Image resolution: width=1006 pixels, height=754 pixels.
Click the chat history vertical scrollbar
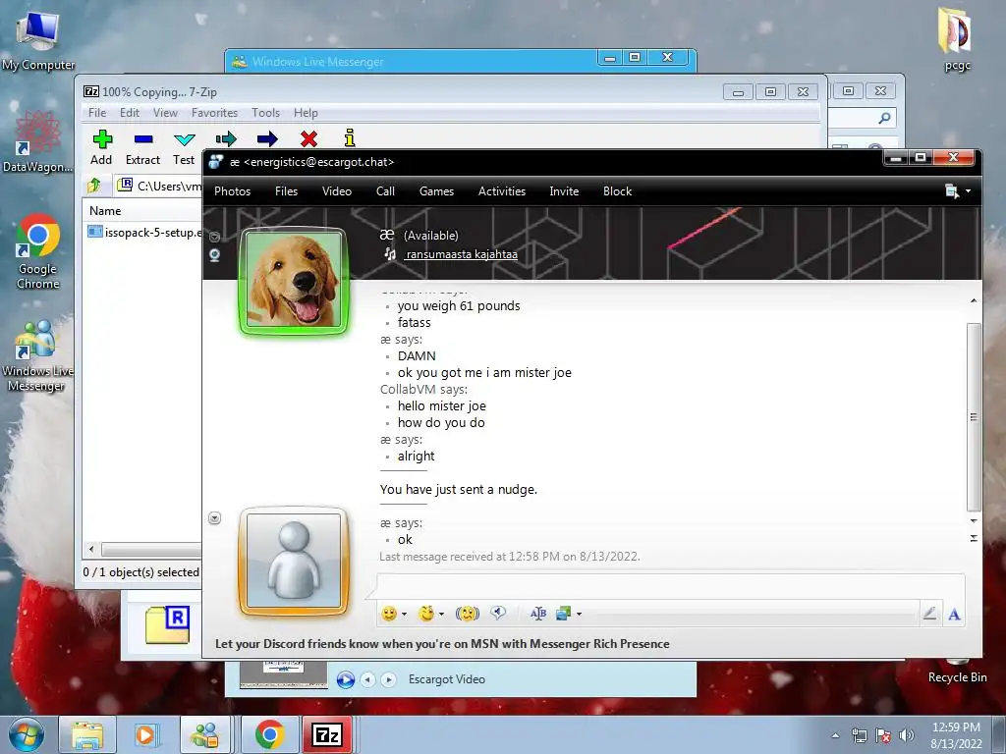[x=974, y=416]
